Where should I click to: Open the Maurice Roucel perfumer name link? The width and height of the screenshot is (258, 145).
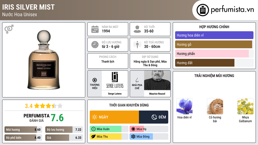pyautogui.click(x=157, y=94)
